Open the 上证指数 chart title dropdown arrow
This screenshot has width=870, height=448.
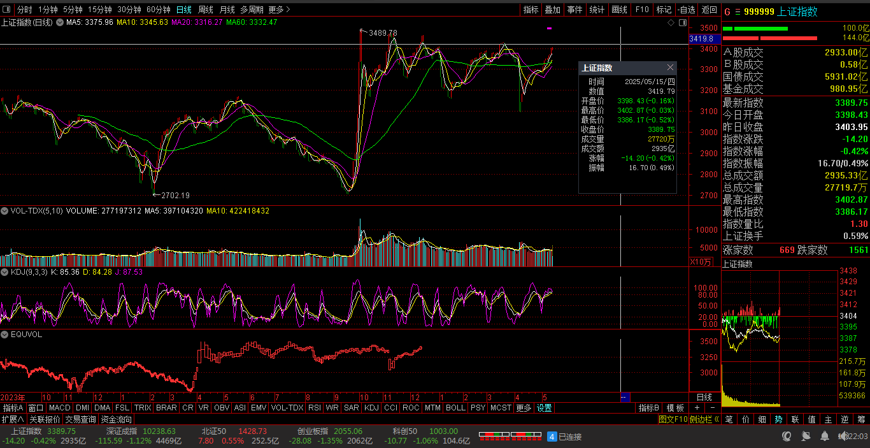[x=61, y=22]
